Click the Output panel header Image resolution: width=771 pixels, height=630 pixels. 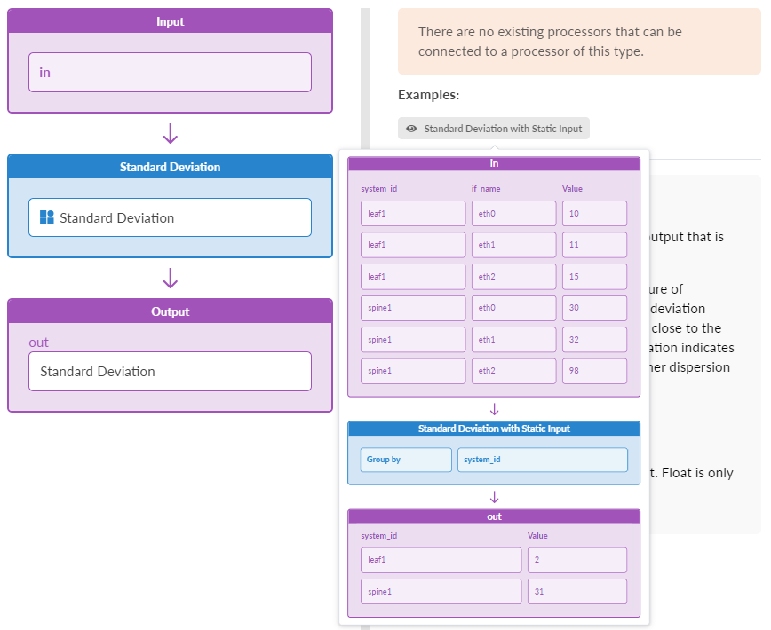pos(170,311)
